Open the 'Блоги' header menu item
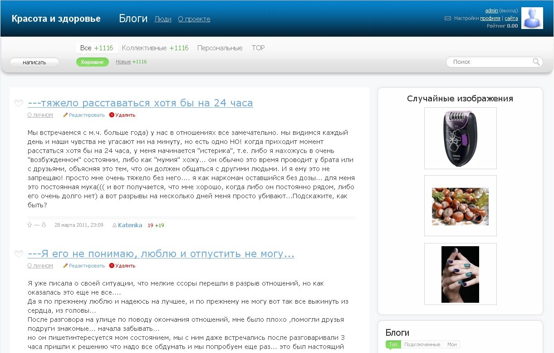 (133, 19)
